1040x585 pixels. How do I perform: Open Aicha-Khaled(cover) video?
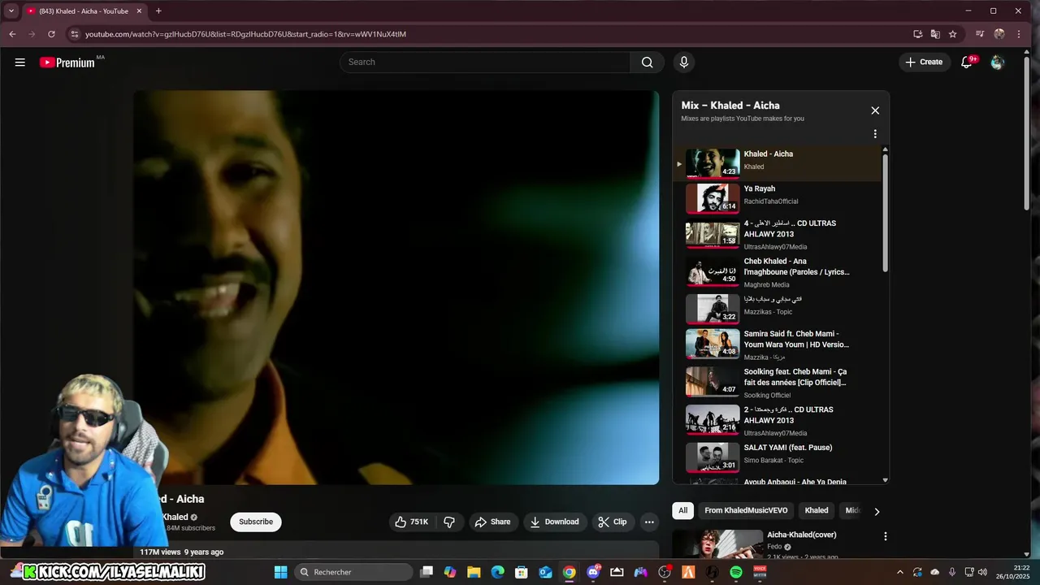pyautogui.click(x=801, y=535)
